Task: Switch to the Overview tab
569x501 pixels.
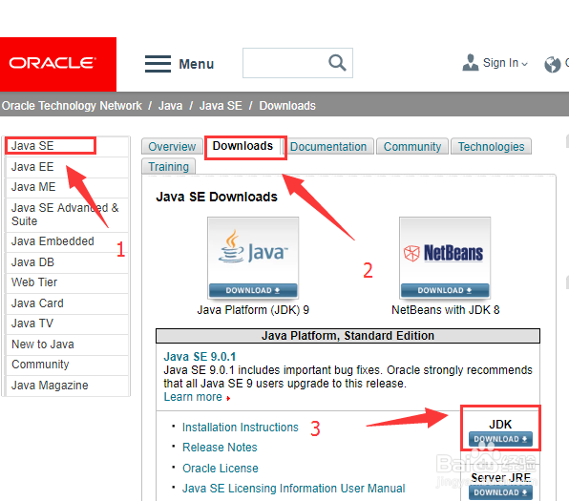Action: click(172, 147)
